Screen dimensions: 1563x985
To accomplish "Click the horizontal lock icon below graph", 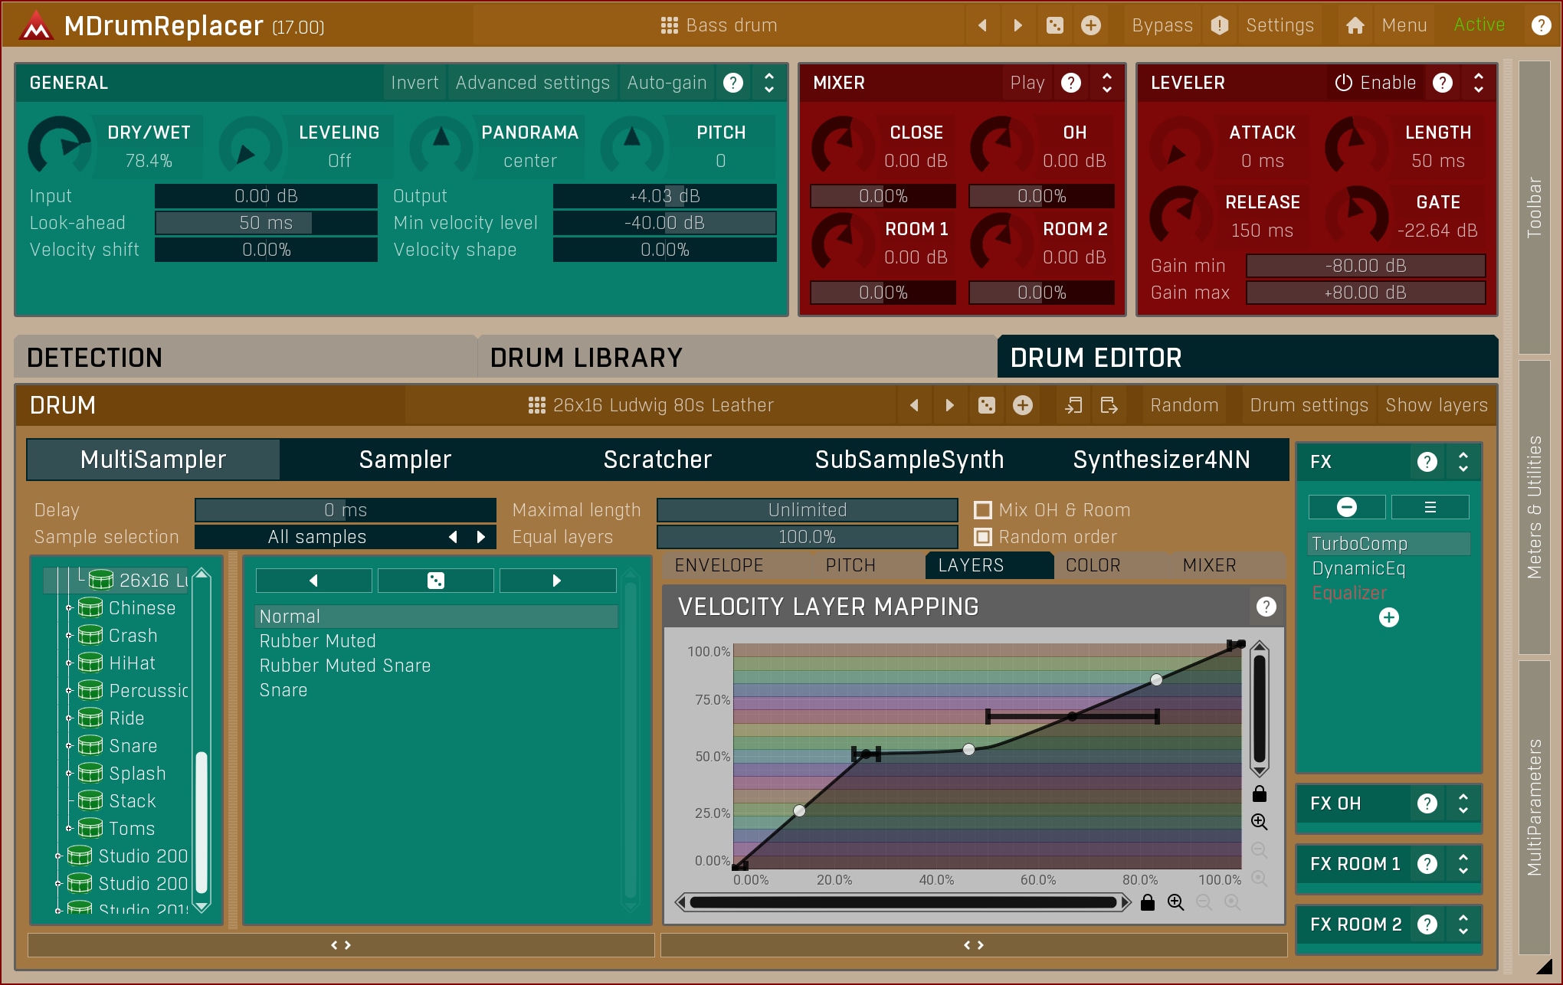I will [1147, 903].
